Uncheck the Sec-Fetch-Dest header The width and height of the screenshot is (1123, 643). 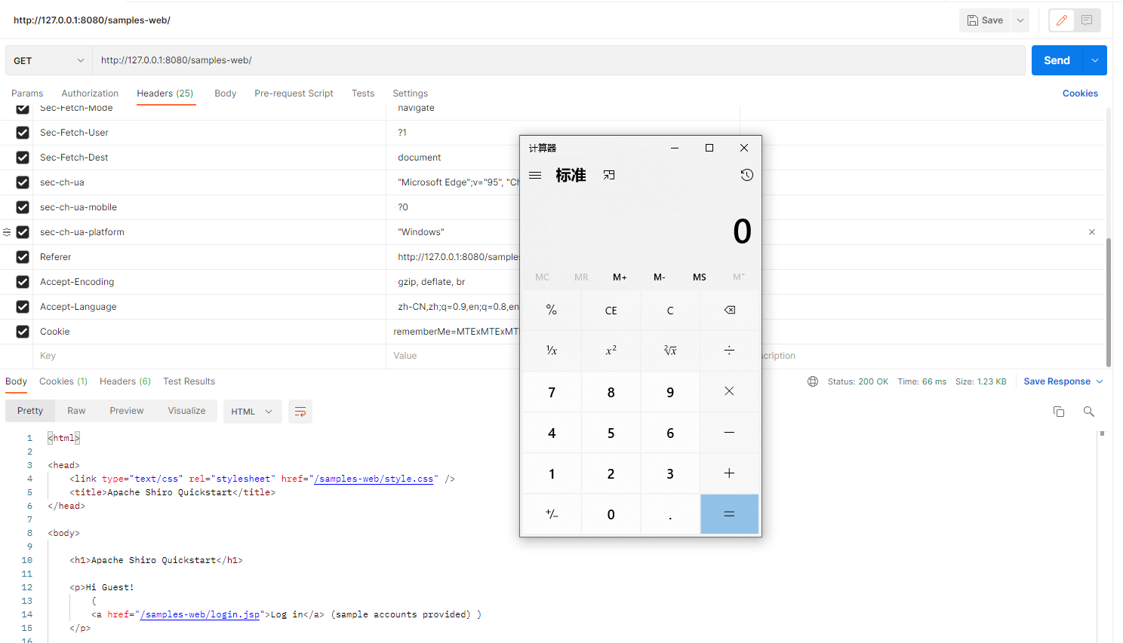click(x=23, y=158)
